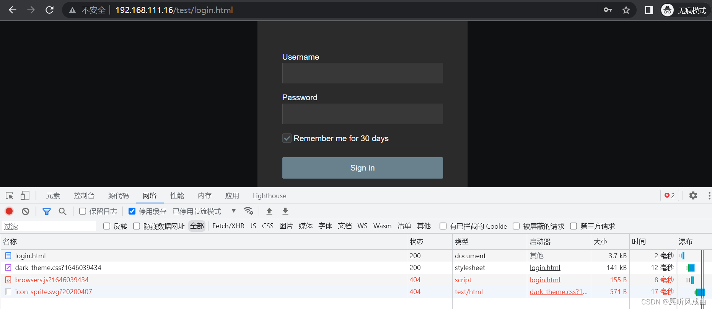Open network search magnifier
Image resolution: width=712 pixels, height=309 pixels.
pyautogui.click(x=62, y=211)
